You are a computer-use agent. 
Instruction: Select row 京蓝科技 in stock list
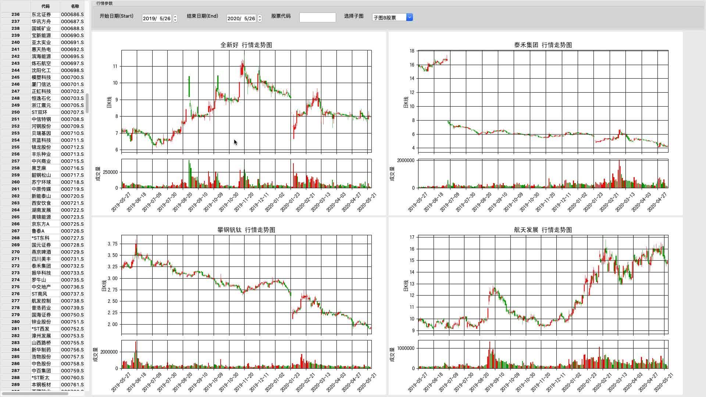[42, 140]
